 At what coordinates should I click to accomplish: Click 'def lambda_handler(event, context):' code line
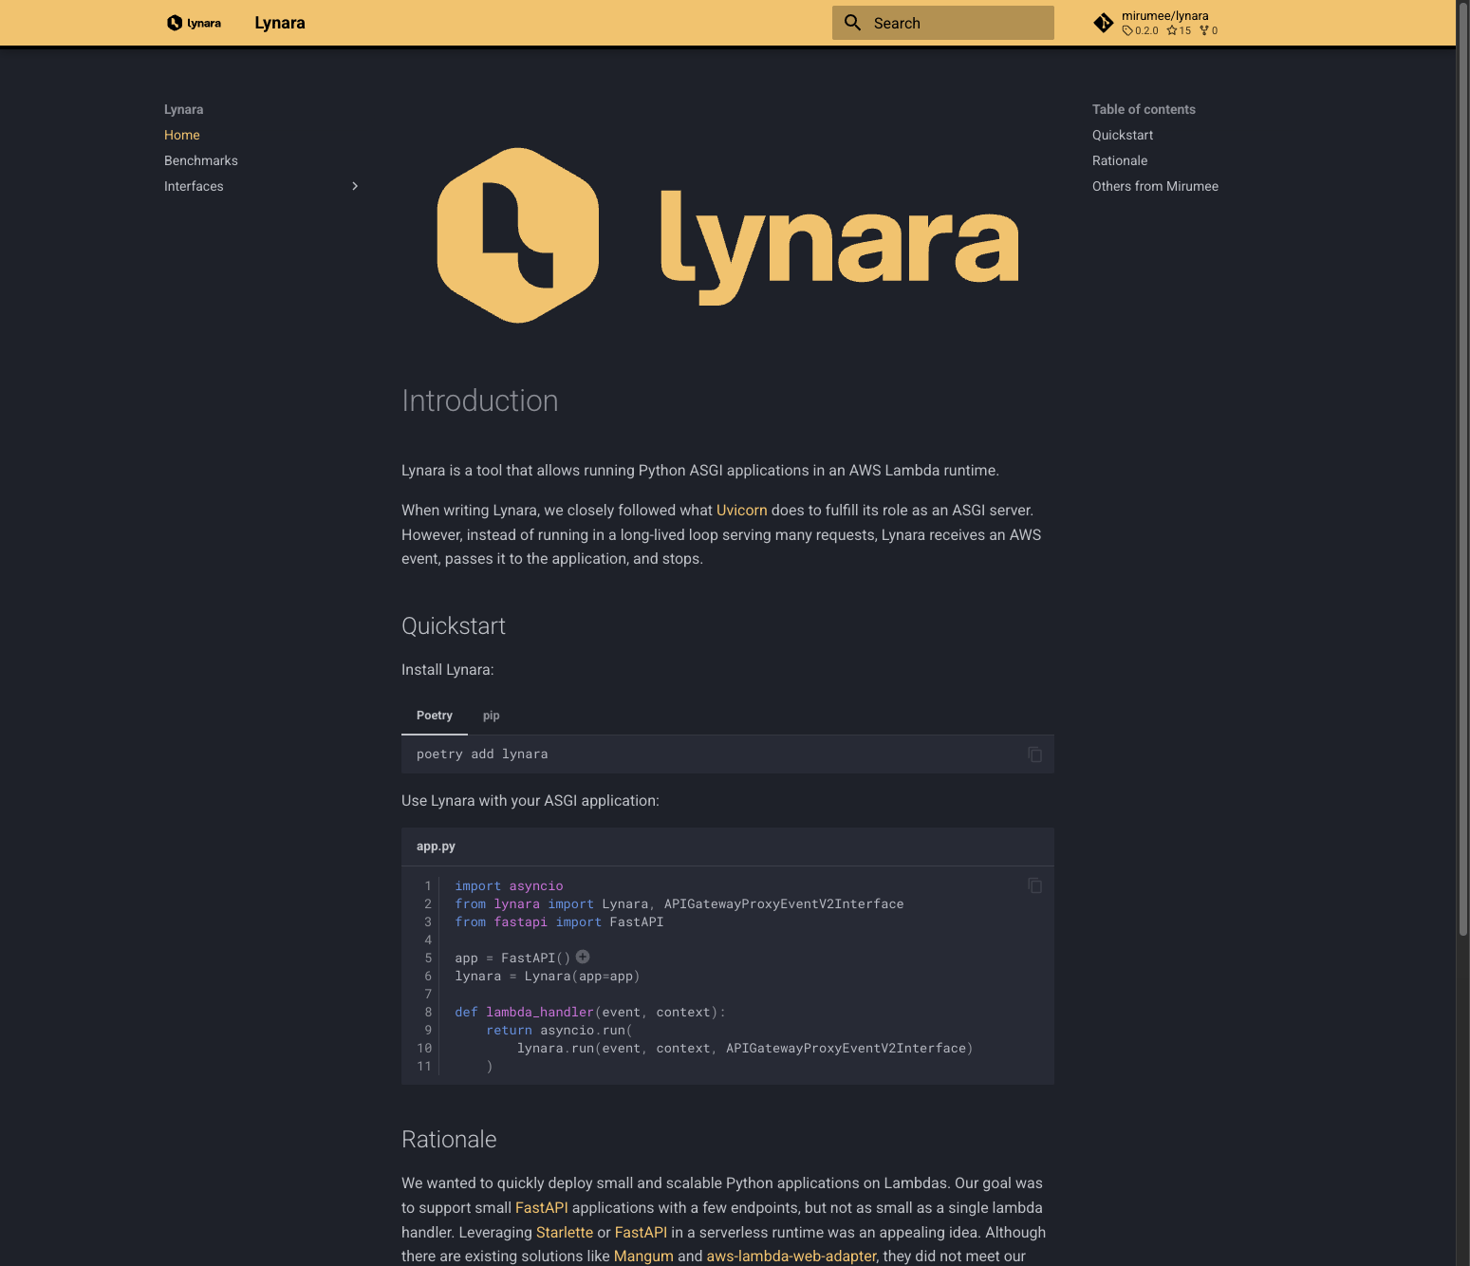click(590, 1013)
